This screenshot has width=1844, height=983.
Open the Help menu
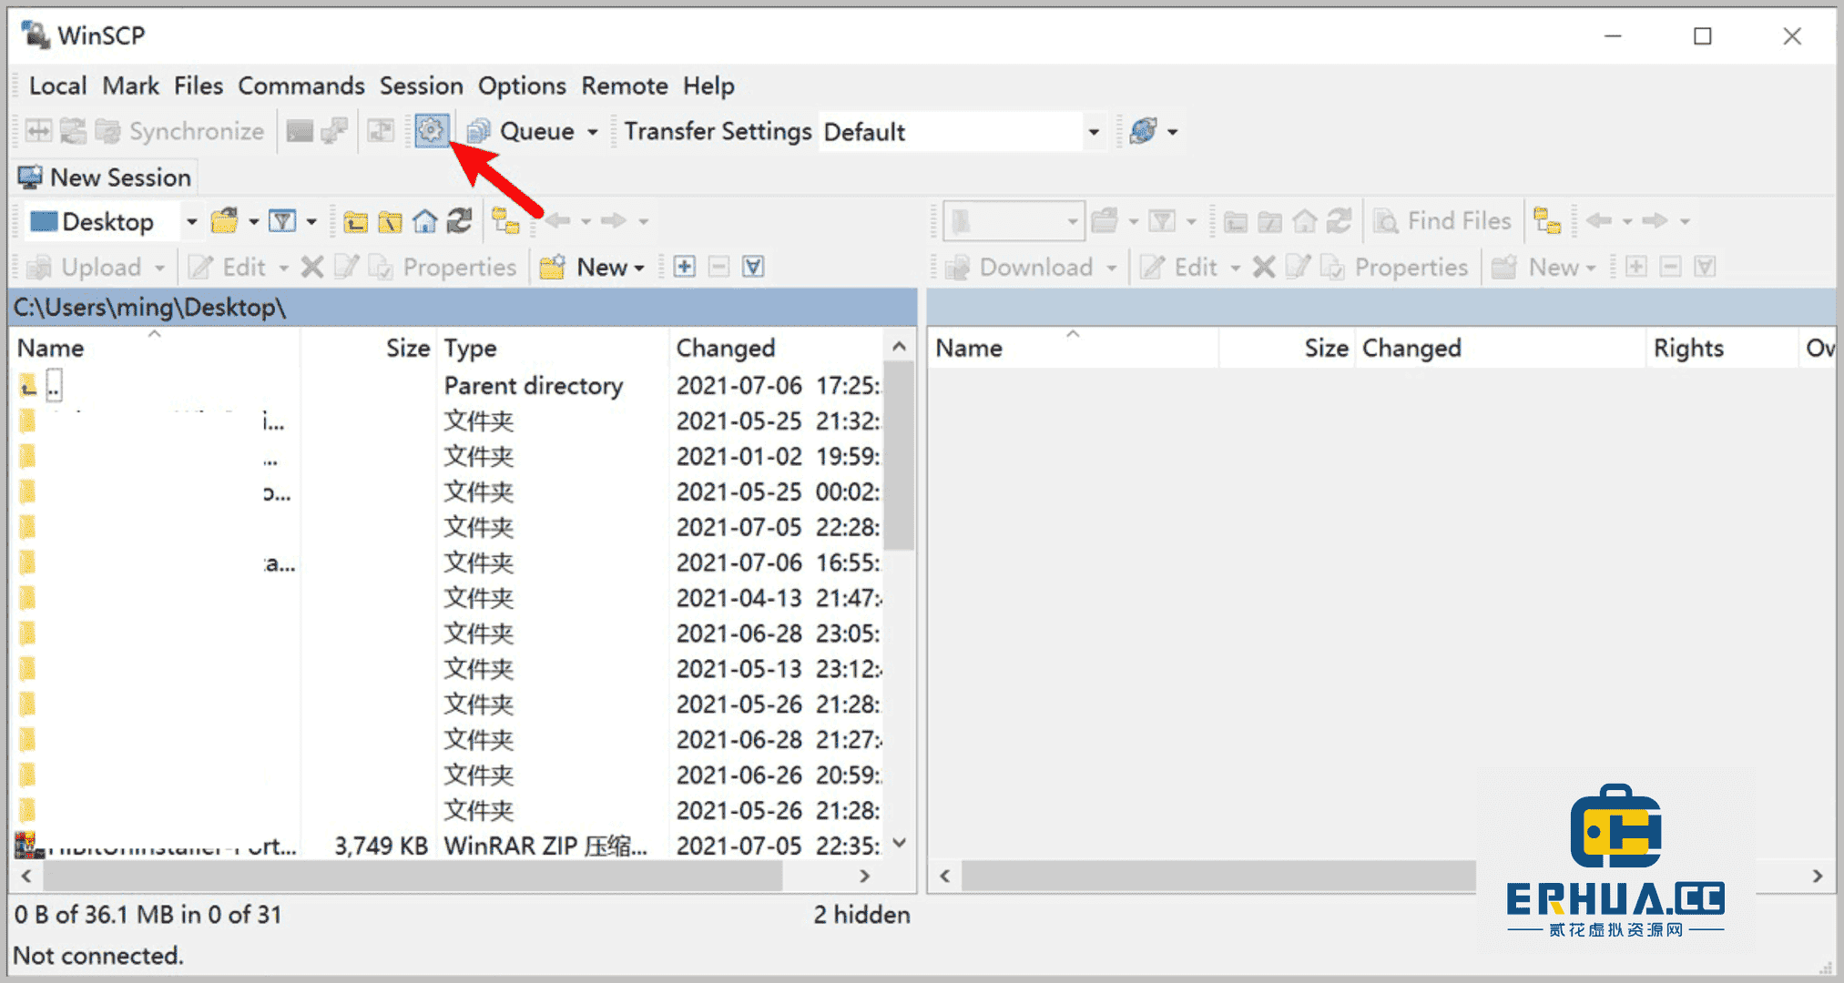click(708, 86)
